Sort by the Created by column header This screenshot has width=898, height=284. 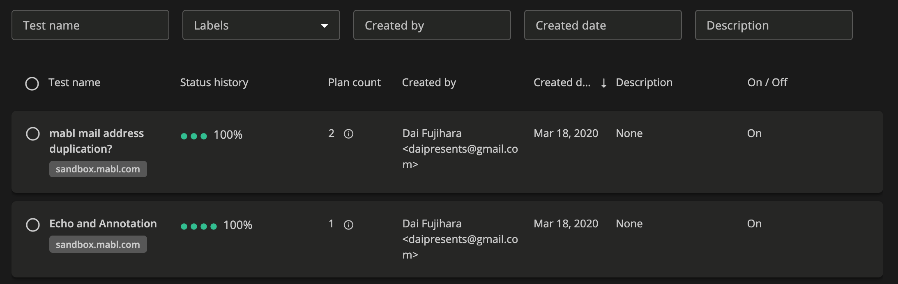(429, 82)
